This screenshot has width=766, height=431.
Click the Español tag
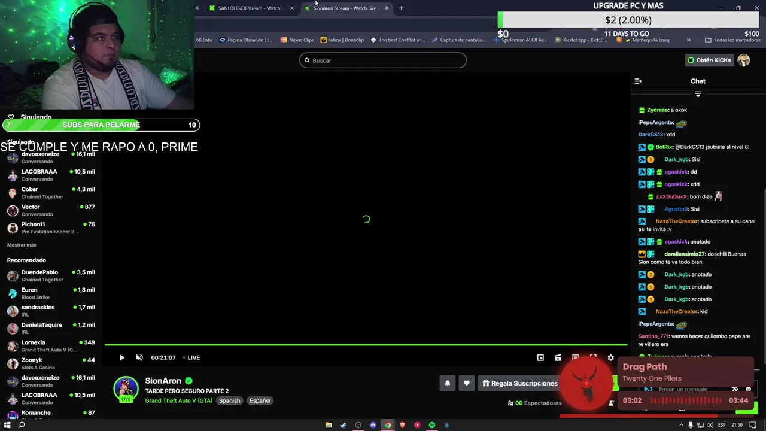coord(260,400)
